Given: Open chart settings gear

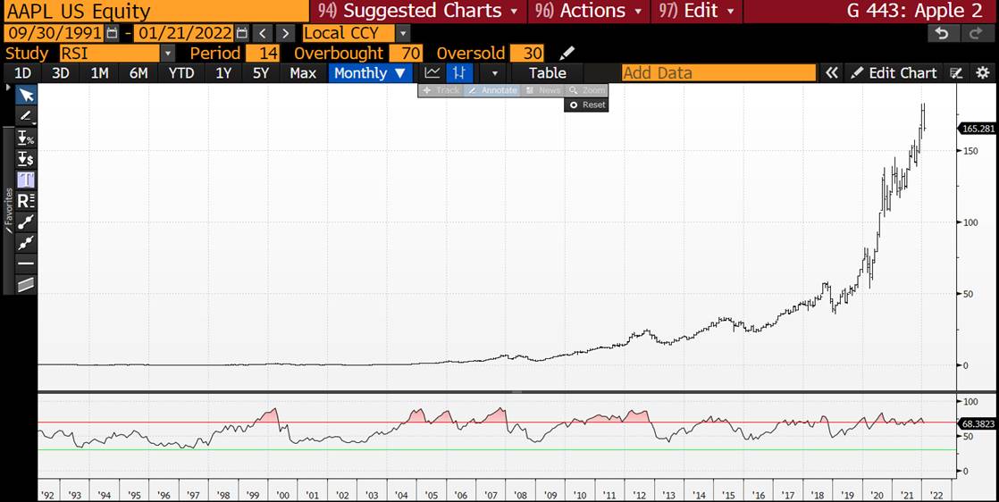Looking at the screenshot, I should pos(982,73).
